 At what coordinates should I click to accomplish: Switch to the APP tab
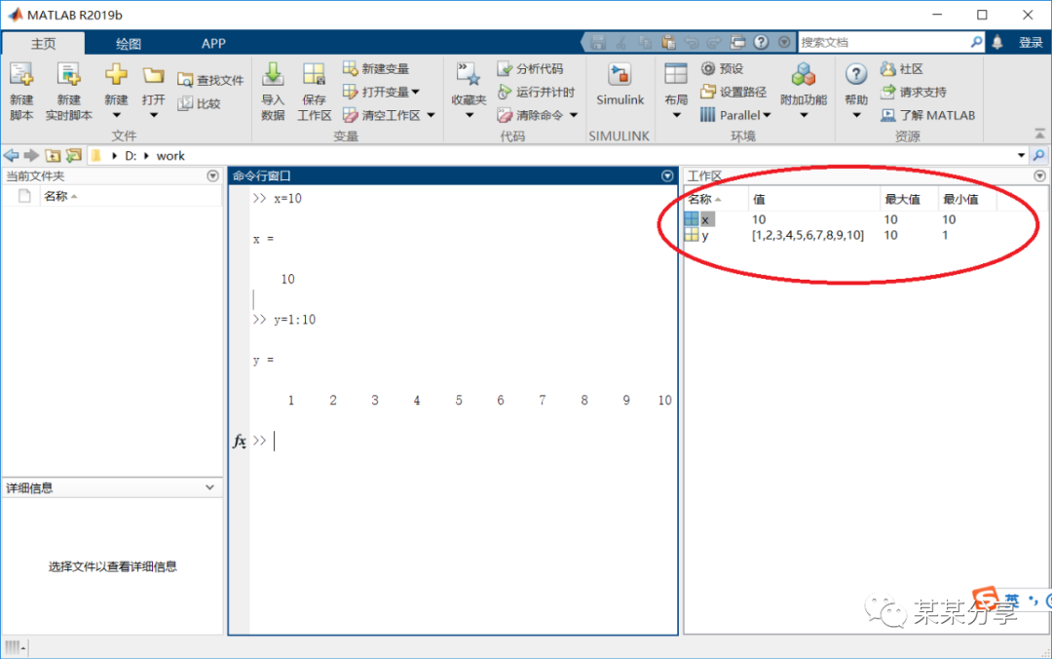tap(213, 44)
